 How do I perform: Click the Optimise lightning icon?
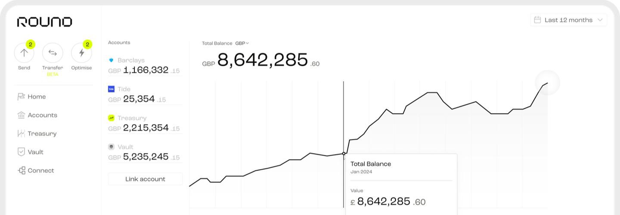point(81,53)
